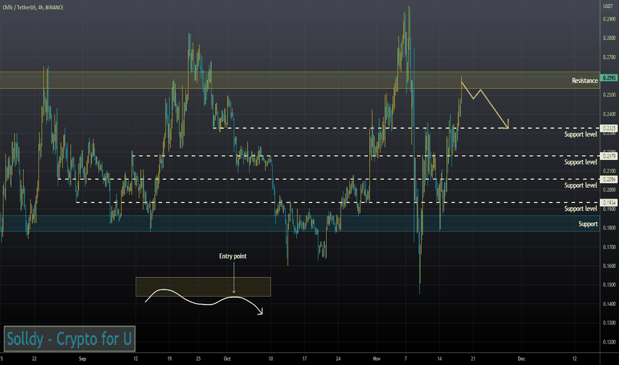619x365 pixels.
Task: Select the Resistance zone label
Action: [584, 80]
